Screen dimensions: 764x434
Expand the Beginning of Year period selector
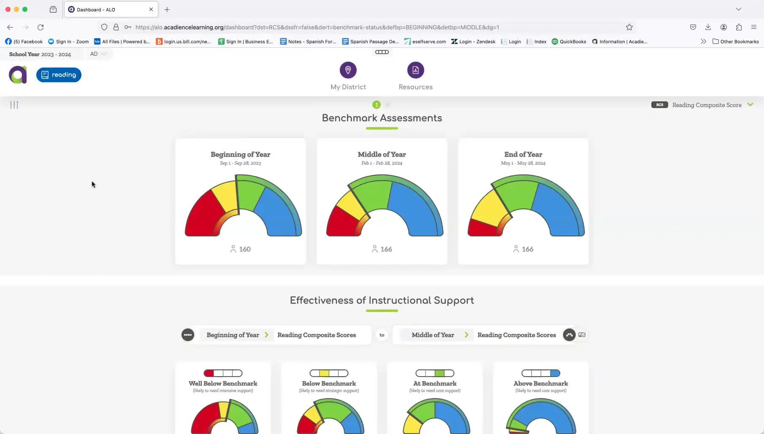237,335
